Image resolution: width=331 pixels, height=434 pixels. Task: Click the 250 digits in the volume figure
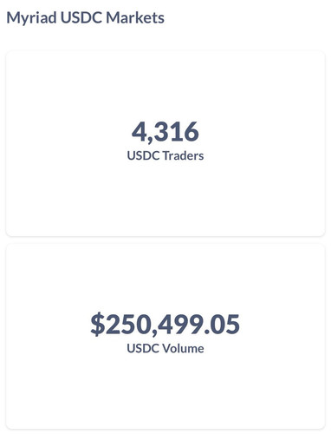pos(128,325)
